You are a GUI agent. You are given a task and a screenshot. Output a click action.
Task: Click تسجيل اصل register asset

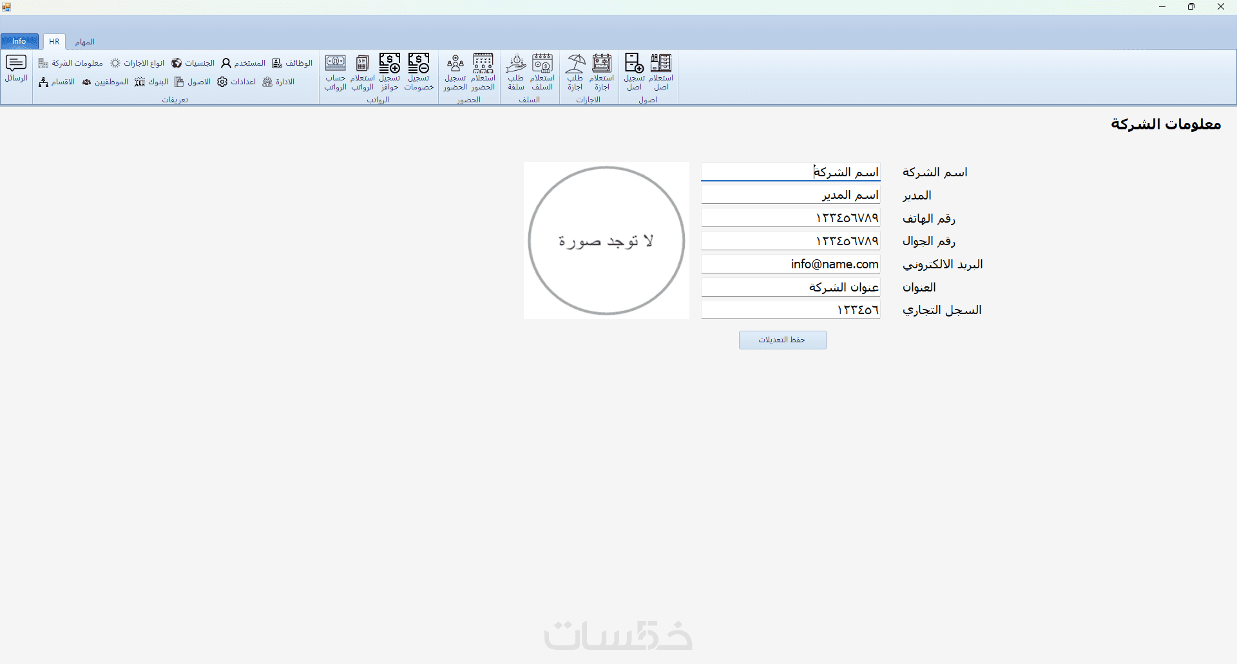click(x=635, y=72)
